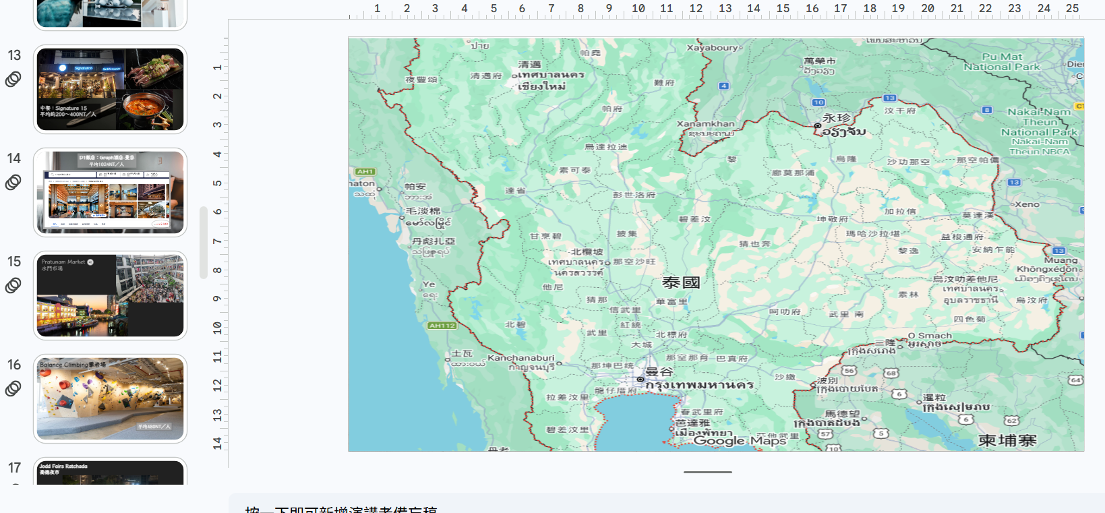Select the Jodd Fairs Ratchada slide thumbnail
1105x513 pixels.
point(110,472)
